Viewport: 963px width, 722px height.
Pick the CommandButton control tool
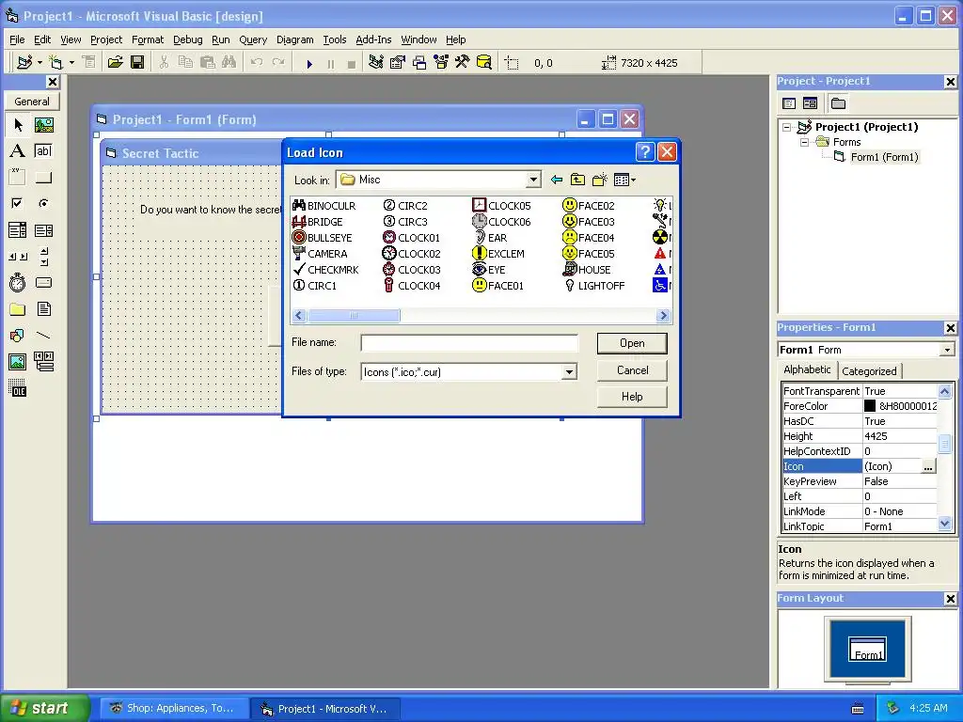point(43,178)
